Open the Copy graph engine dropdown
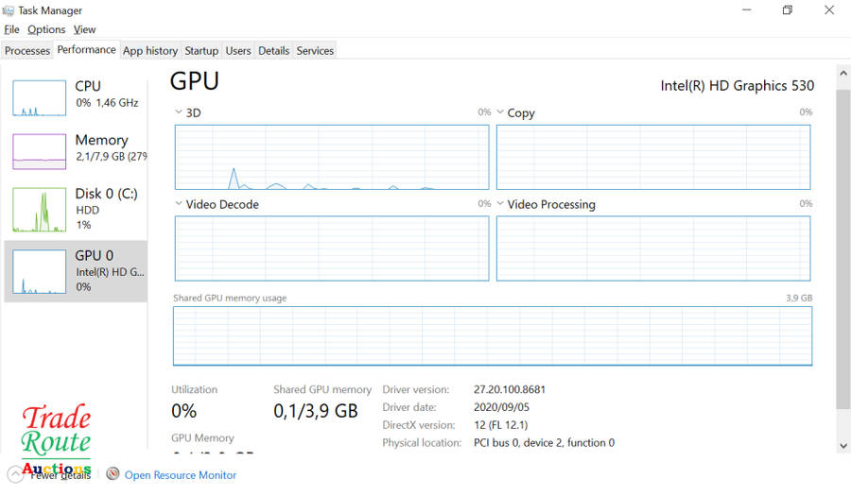 pyautogui.click(x=500, y=112)
